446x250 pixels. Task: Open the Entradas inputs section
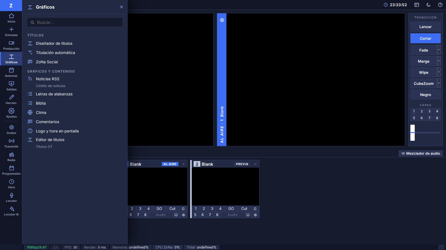coord(11,31)
